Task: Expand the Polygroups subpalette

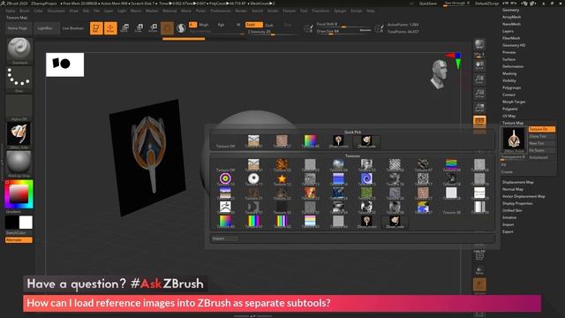Action: coord(511,87)
